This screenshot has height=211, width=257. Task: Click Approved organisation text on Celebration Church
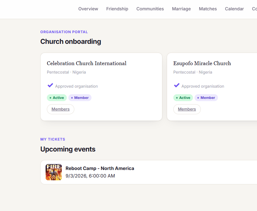click(x=77, y=86)
